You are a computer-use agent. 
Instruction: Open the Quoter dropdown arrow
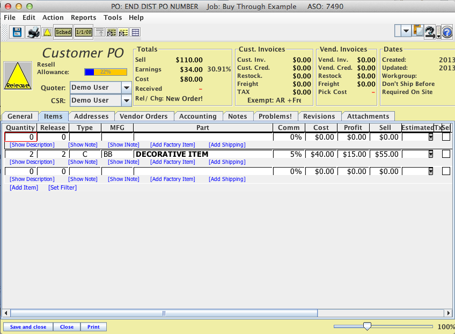click(127, 88)
